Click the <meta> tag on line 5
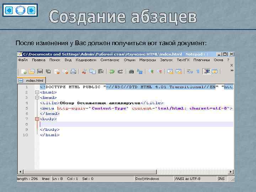Viewport: 256px width, 192px height. coord(136,108)
